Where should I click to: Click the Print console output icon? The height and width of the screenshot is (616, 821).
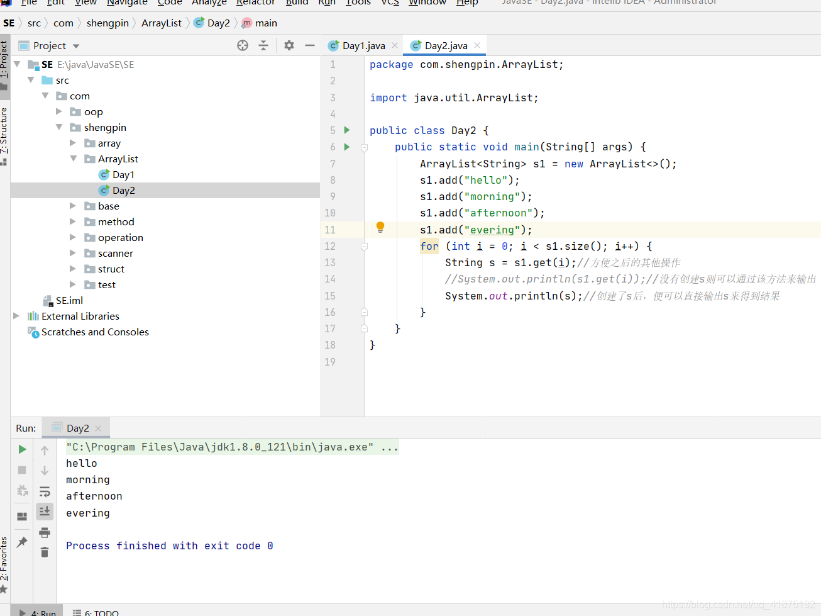(45, 532)
